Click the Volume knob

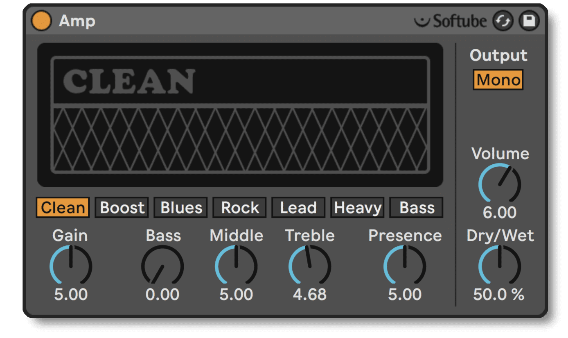[x=500, y=184]
